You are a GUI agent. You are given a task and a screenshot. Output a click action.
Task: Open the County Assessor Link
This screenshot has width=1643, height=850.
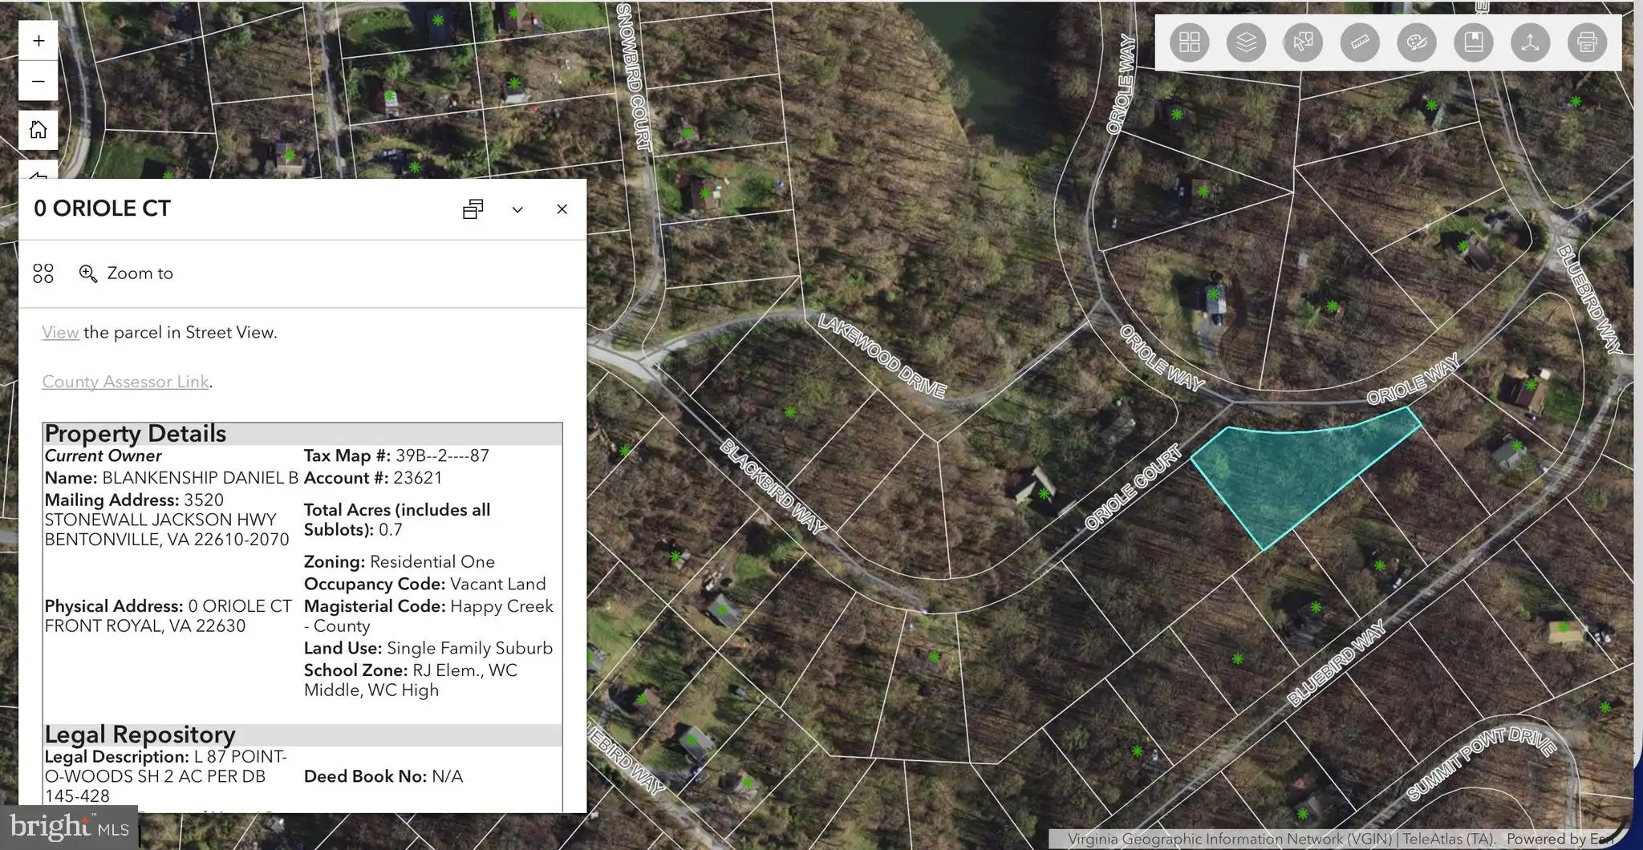[125, 382]
